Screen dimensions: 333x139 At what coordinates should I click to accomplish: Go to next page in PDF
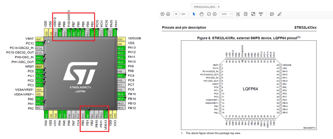168,14
